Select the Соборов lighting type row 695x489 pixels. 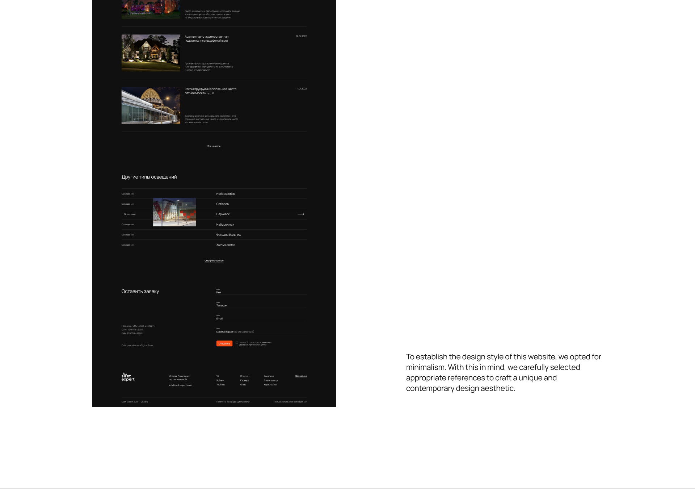coord(222,204)
